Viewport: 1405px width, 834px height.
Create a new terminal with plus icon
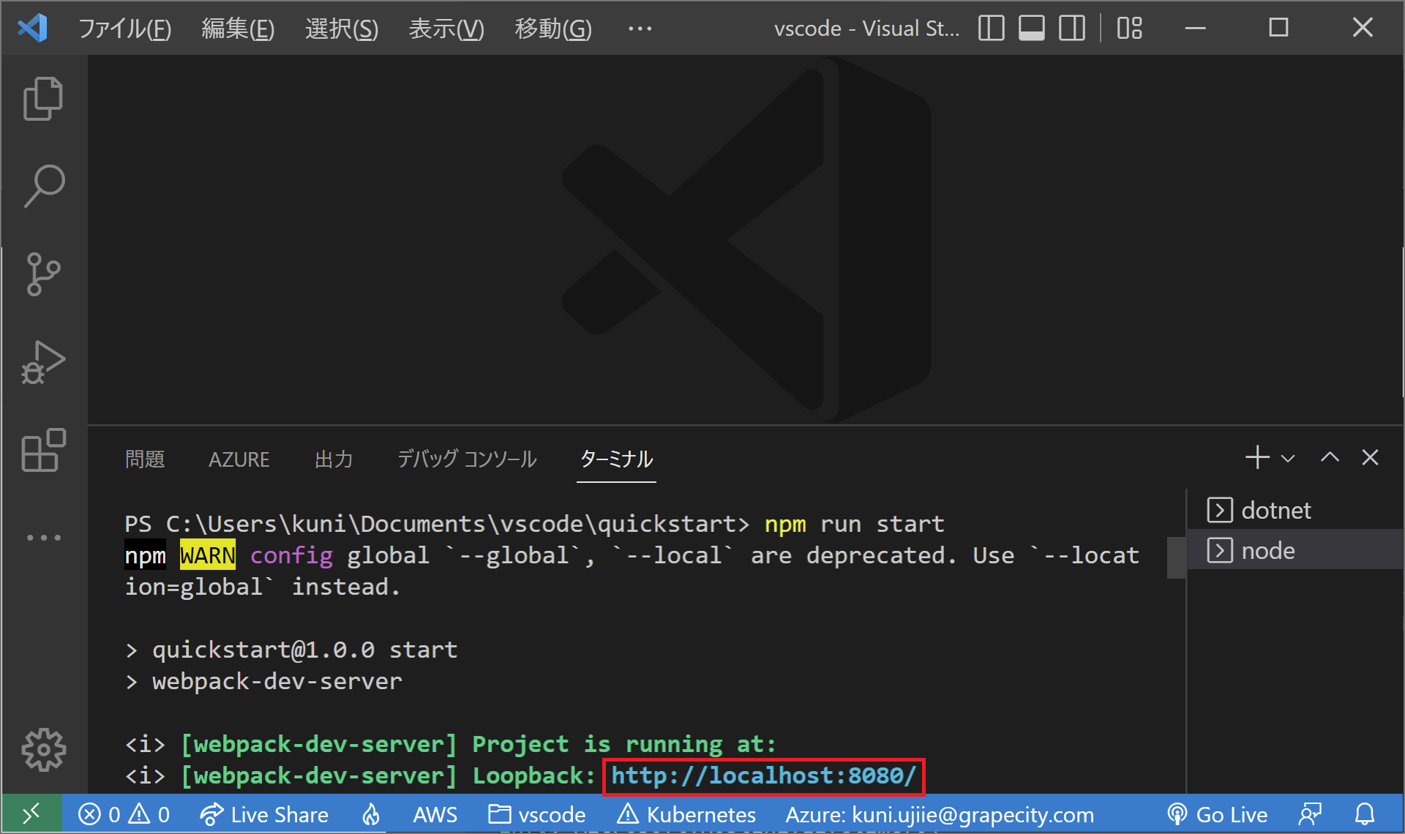pyautogui.click(x=1257, y=457)
